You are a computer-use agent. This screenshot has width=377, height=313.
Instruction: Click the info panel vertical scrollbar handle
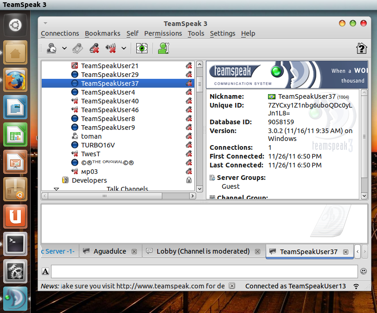point(364,136)
